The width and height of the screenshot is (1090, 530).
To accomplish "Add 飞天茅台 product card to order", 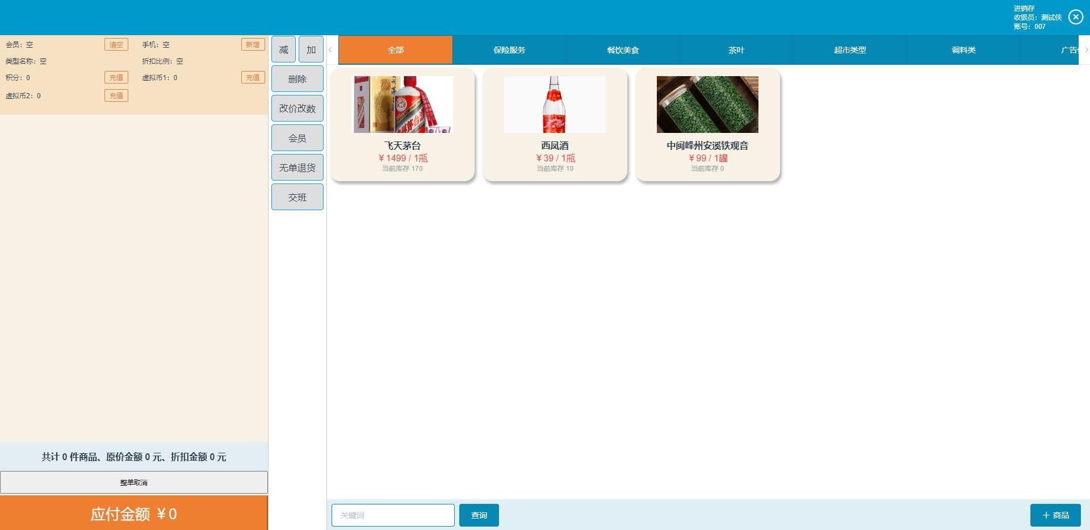I will tap(403, 125).
